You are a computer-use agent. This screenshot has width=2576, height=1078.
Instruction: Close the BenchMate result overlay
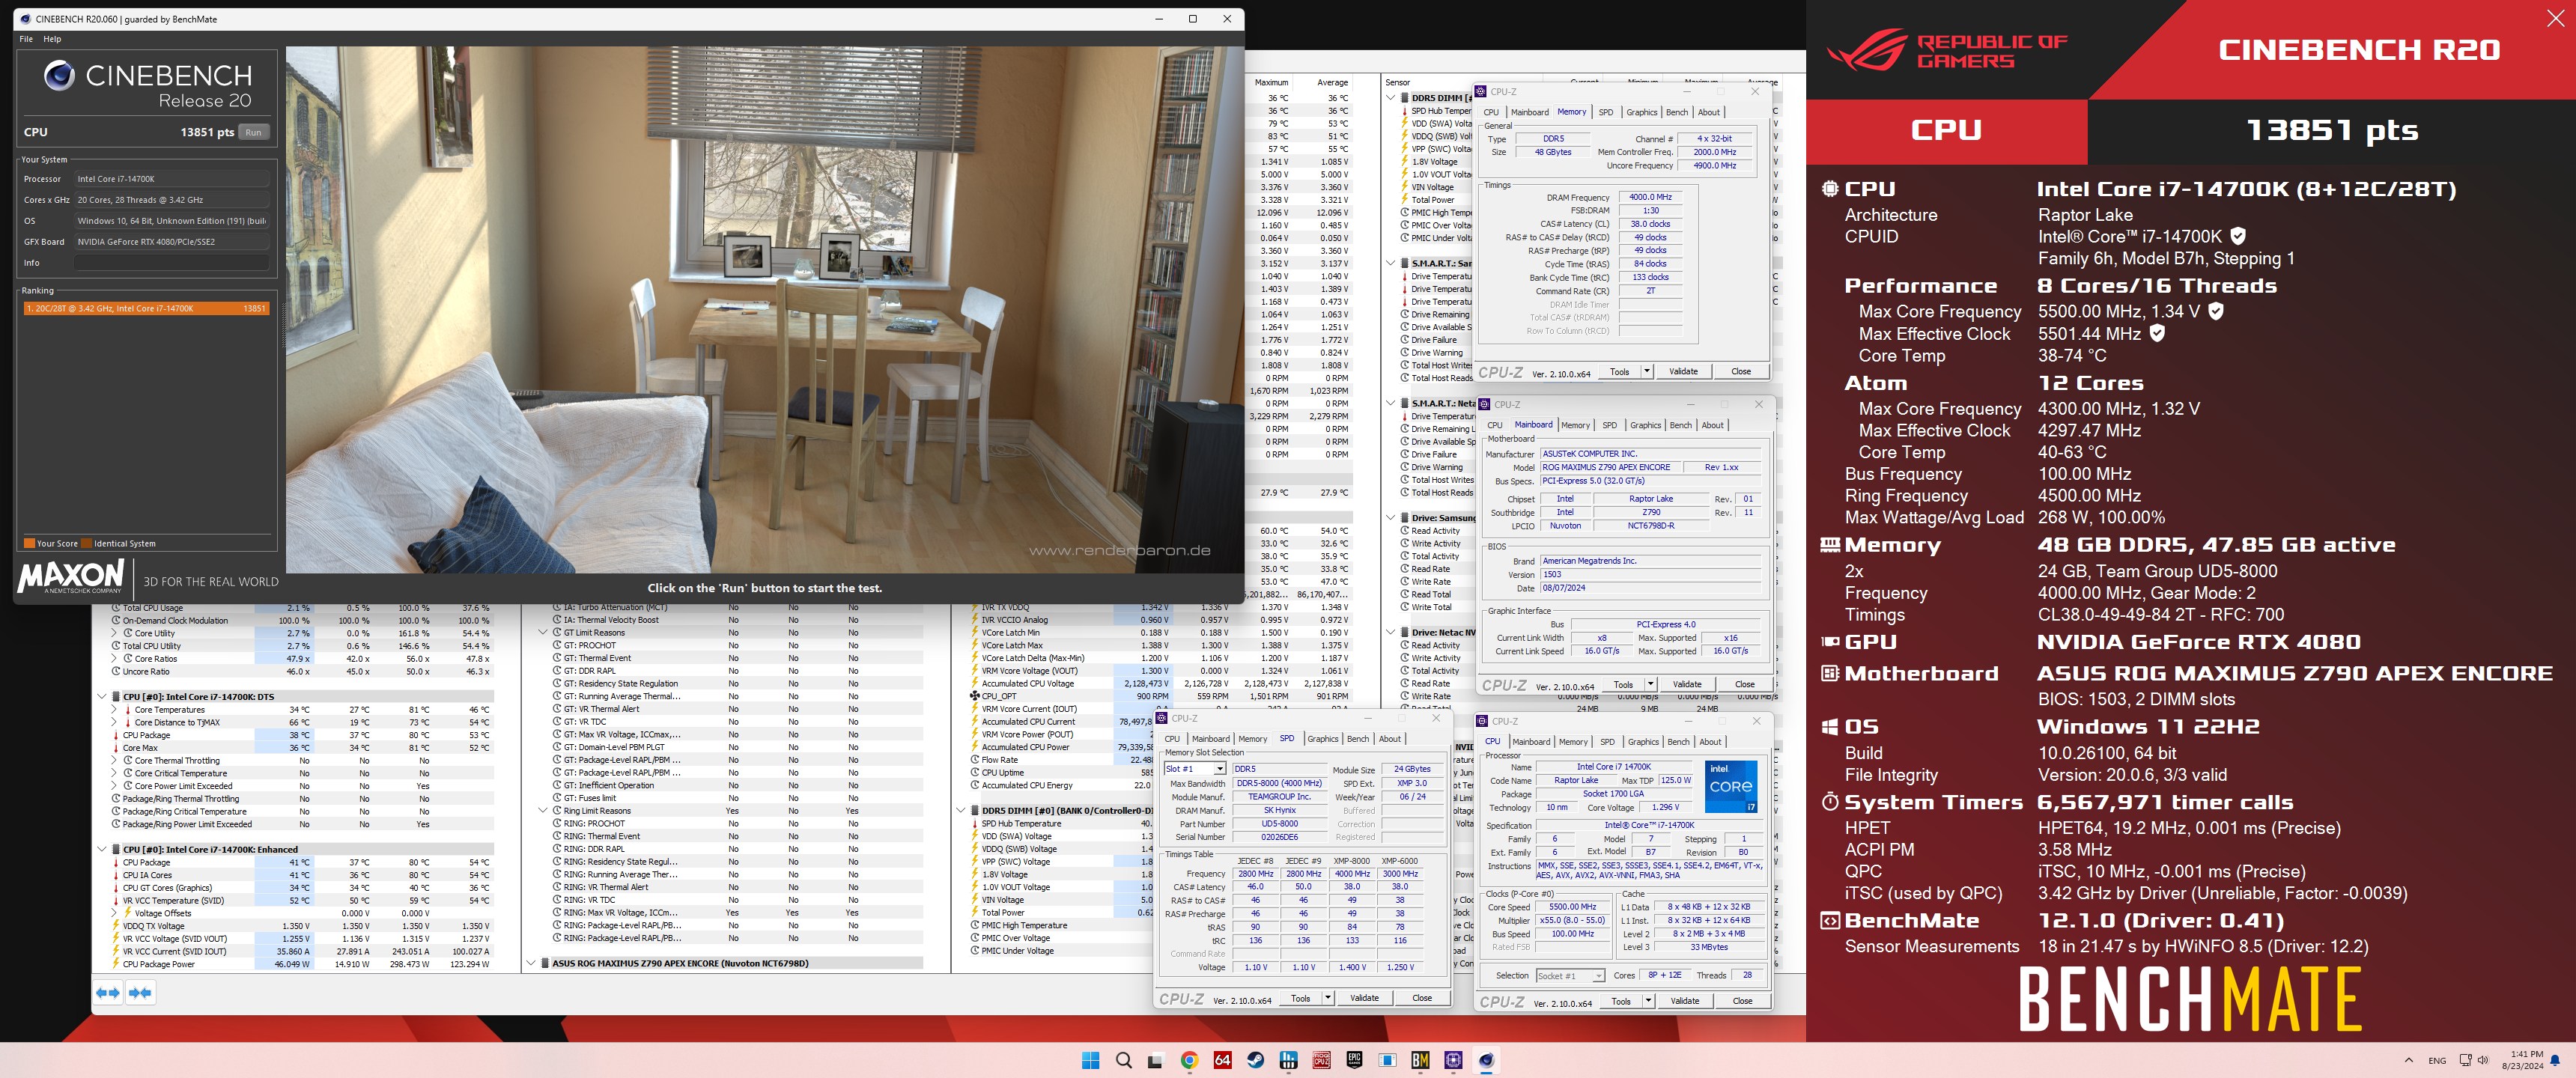(x=2555, y=19)
